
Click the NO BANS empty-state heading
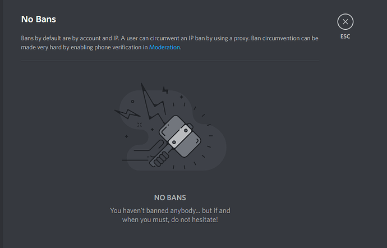170,198
